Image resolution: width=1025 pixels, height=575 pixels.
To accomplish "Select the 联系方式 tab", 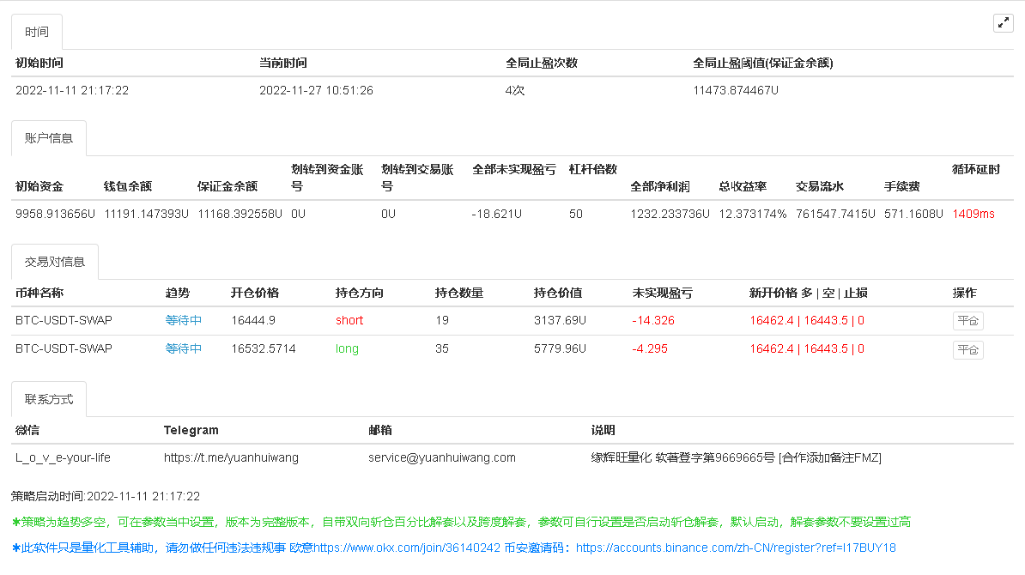I will click(x=49, y=399).
